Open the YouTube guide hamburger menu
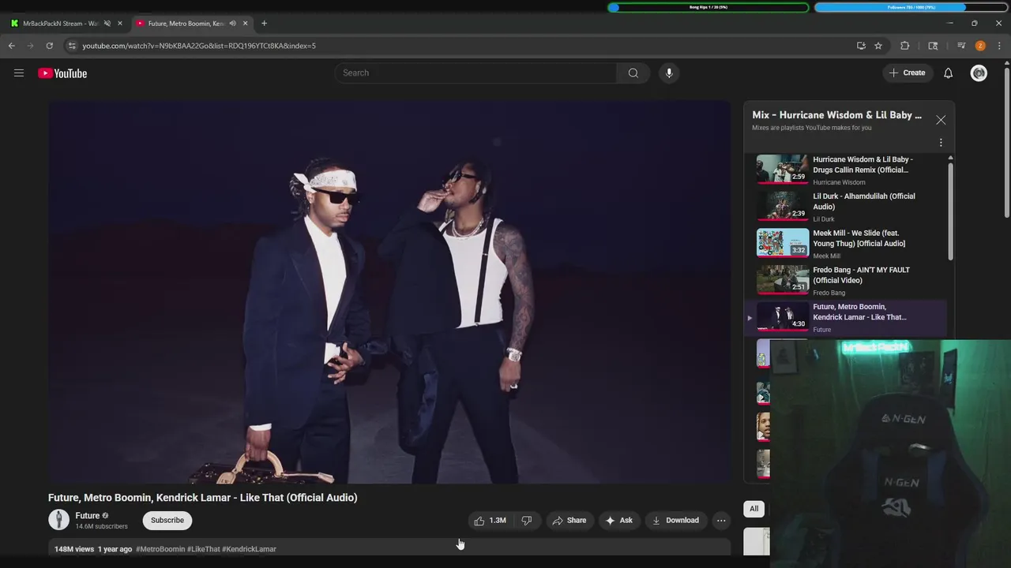Screen dimensions: 1011x568 tap(19, 73)
